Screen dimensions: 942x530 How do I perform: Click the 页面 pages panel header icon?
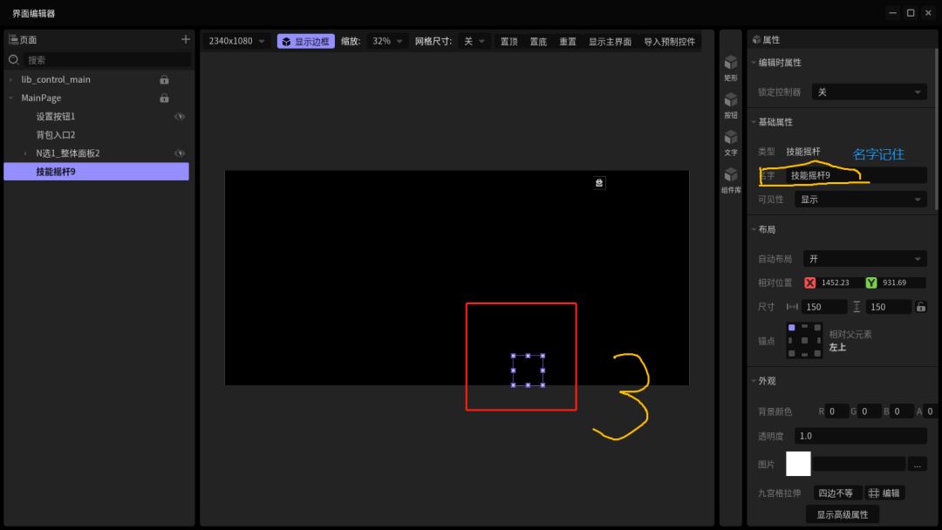pyautogui.click(x=13, y=39)
